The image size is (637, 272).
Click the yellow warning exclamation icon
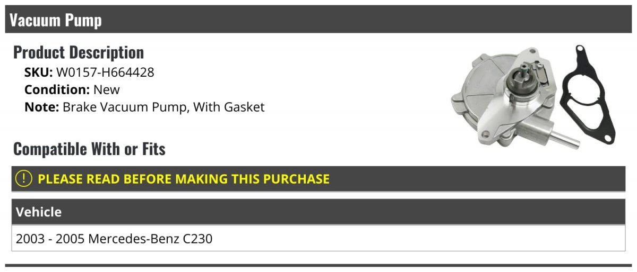click(24, 179)
